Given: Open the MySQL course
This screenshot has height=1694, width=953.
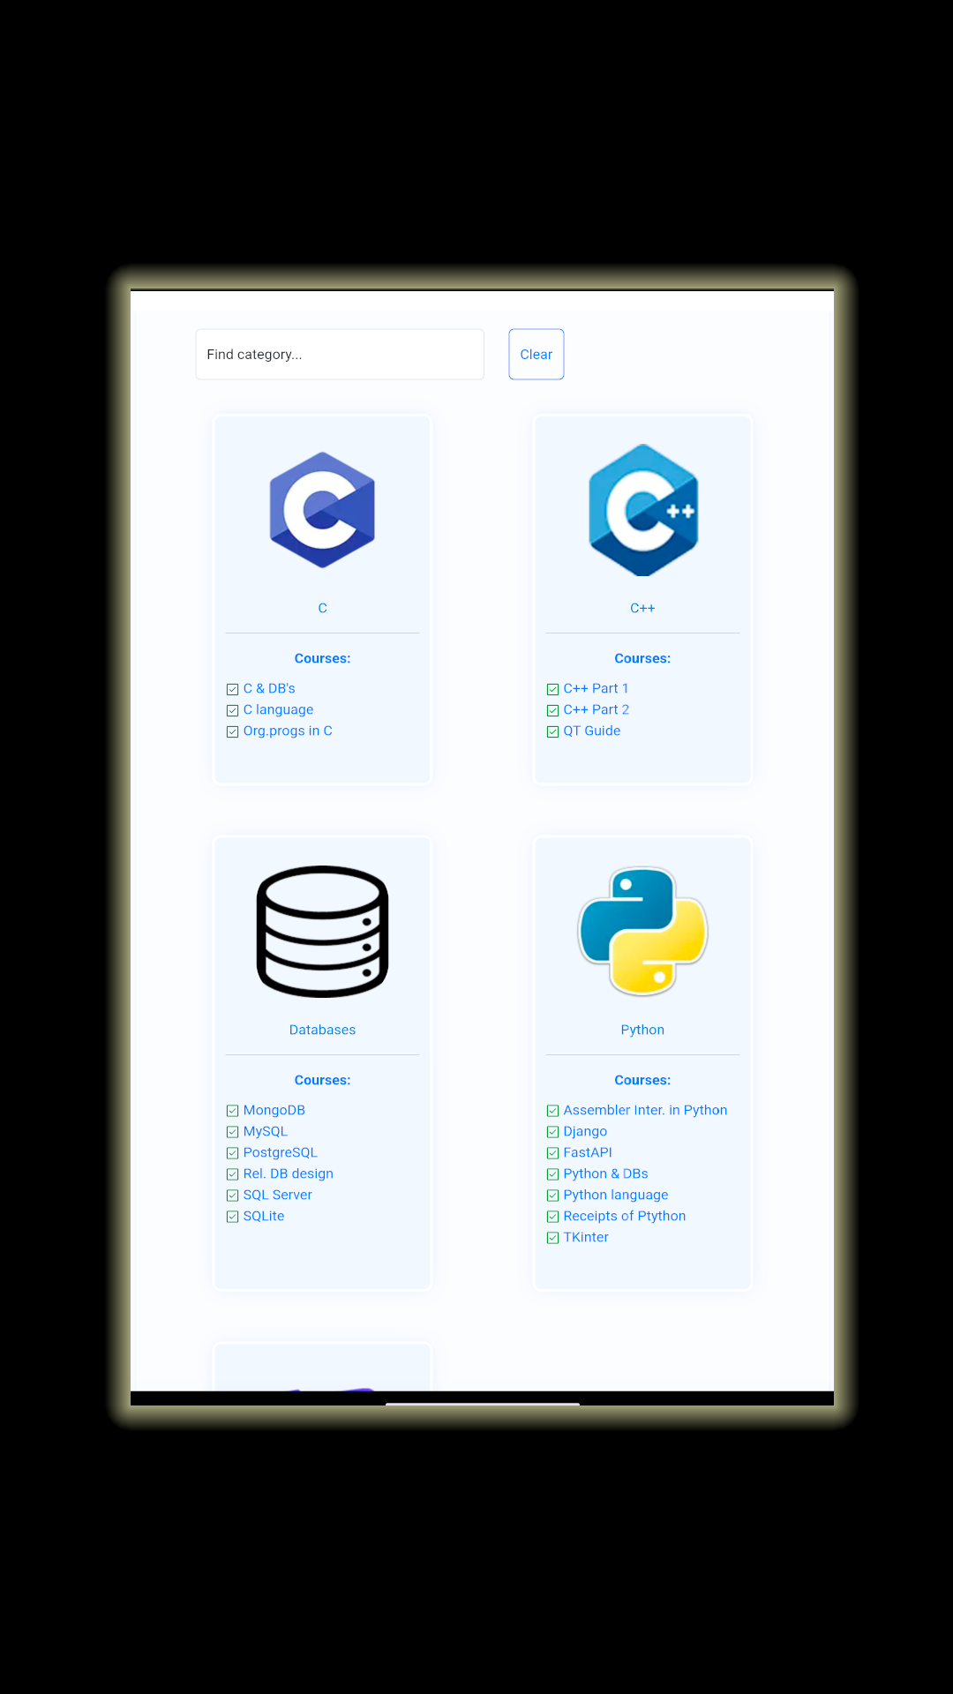Looking at the screenshot, I should point(266,1131).
